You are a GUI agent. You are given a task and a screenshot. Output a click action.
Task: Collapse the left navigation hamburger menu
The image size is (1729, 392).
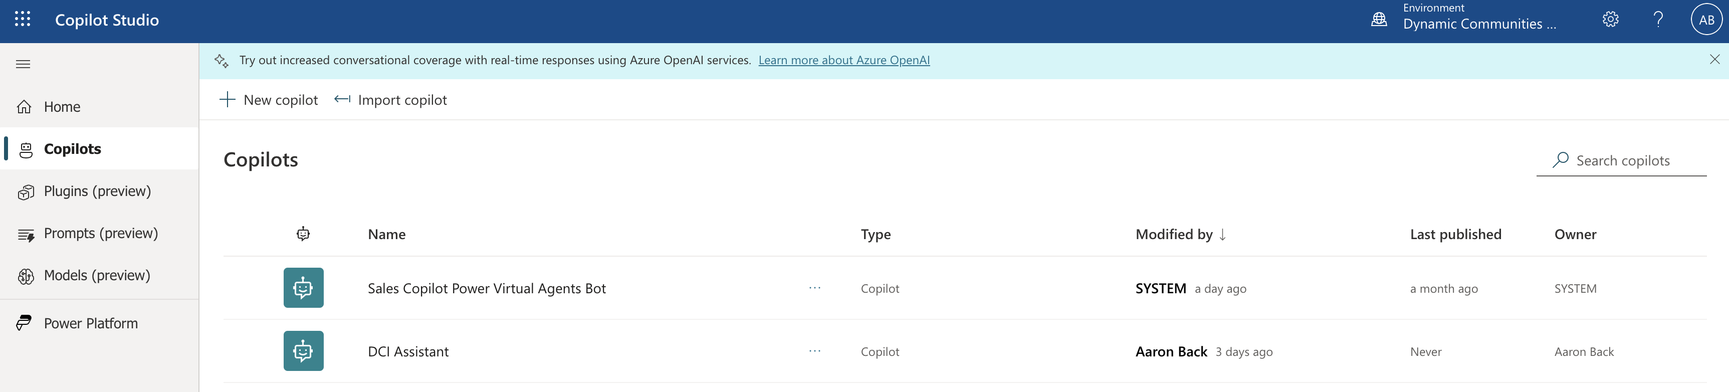tap(23, 65)
